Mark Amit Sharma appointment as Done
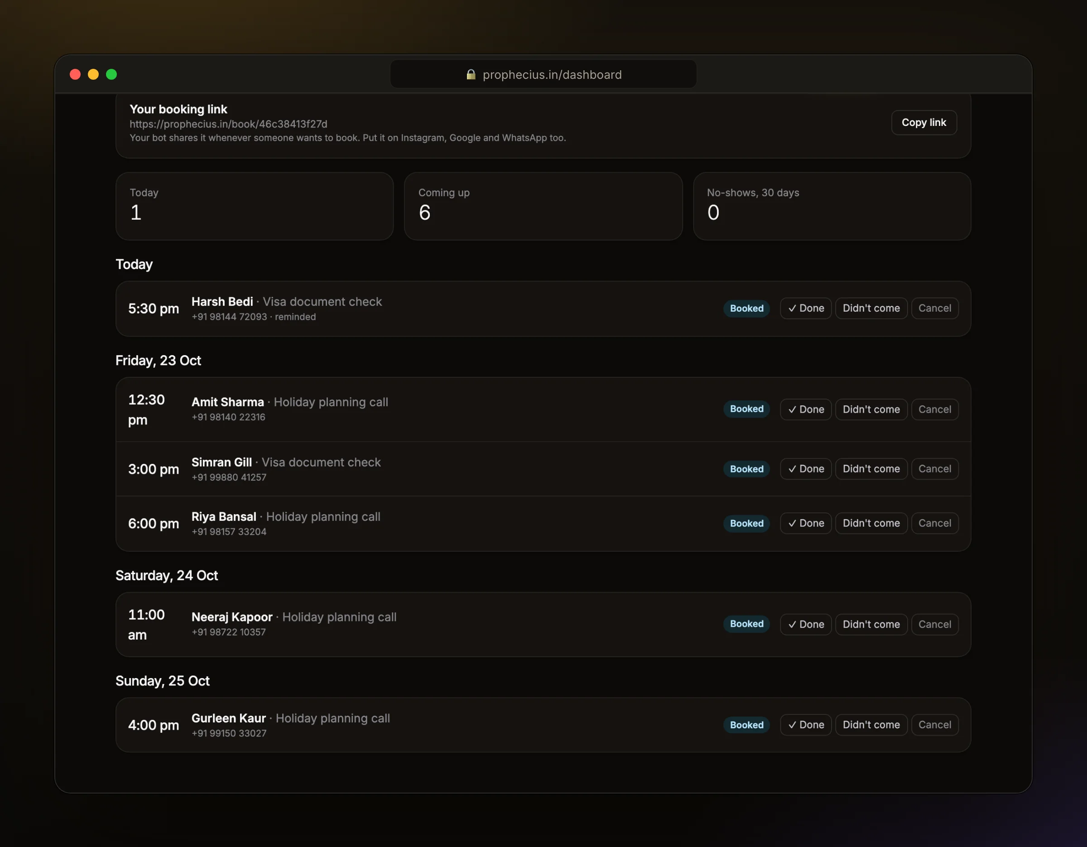1087x847 pixels. (x=805, y=409)
